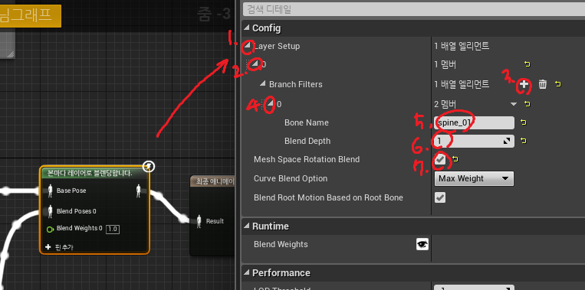Click the Blend Root Motion Based on Root Bone label
This screenshot has height=290, width=585.
coord(328,197)
